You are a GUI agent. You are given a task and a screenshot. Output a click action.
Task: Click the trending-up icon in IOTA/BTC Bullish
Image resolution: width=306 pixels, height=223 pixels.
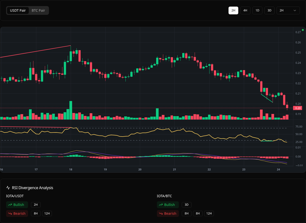pyautogui.click(x=161, y=205)
